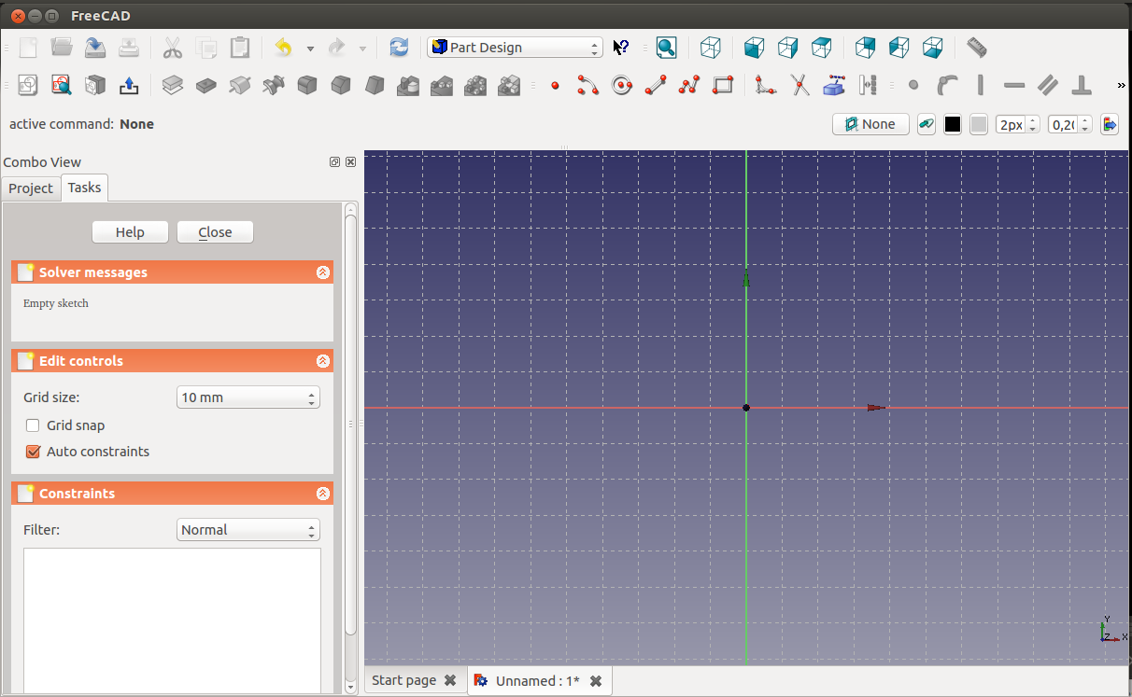Screen dimensions: 1132x697
Task: Open the Part Design workbench dropdown
Action: pos(515,48)
